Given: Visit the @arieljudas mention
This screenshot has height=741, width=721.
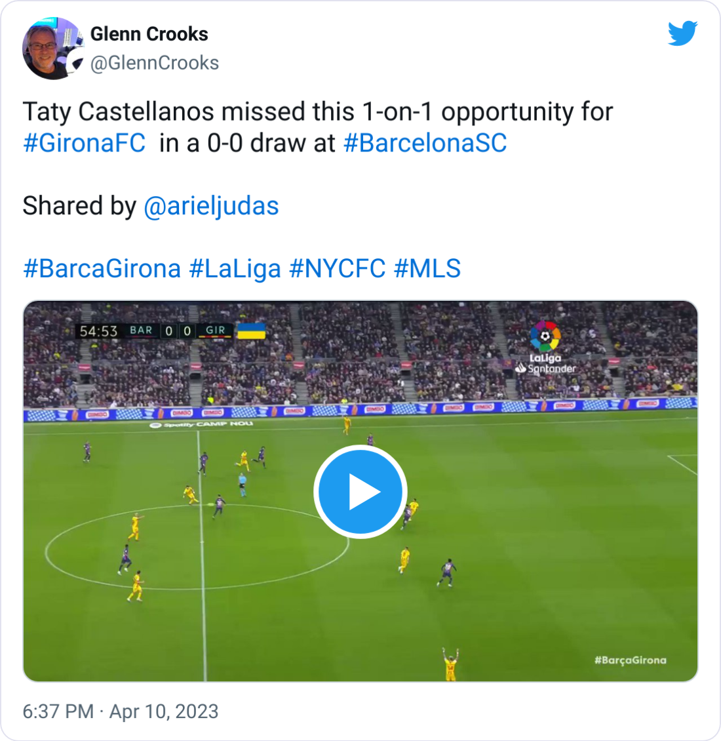Looking at the screenshot, I should (211, 206).
